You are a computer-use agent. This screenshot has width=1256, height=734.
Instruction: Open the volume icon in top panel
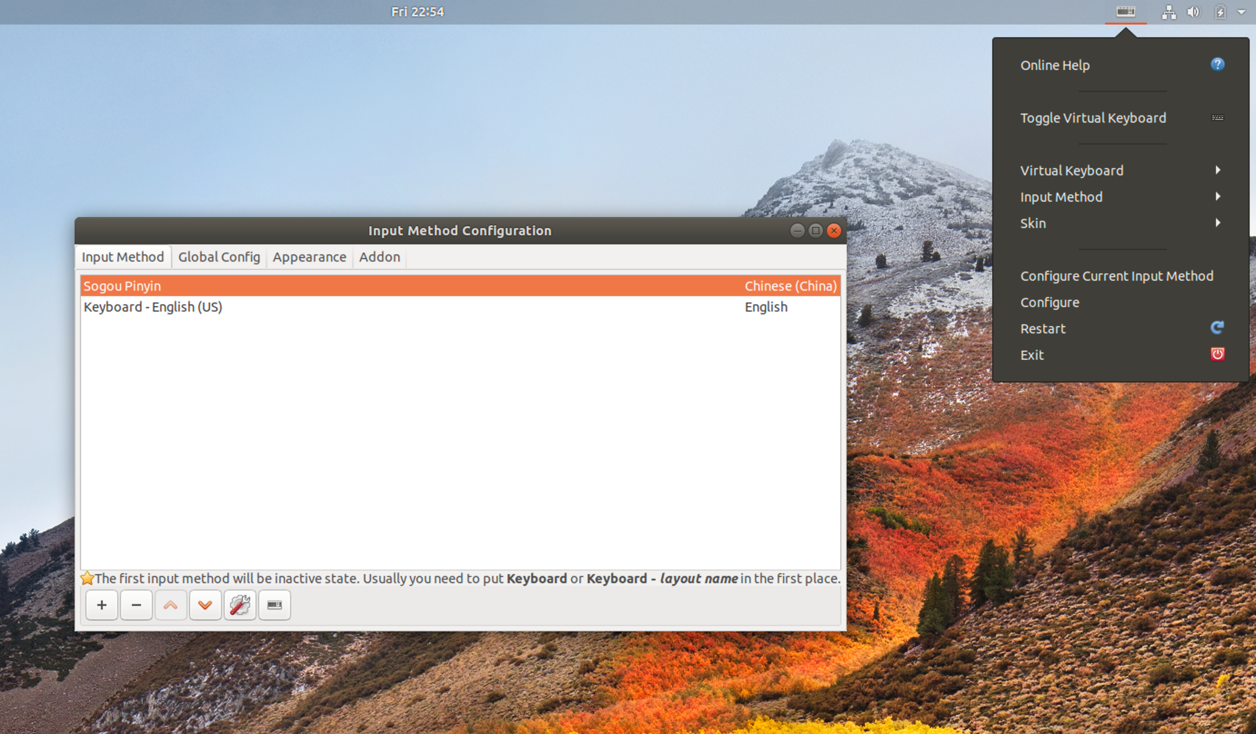tap(1193, 11)
